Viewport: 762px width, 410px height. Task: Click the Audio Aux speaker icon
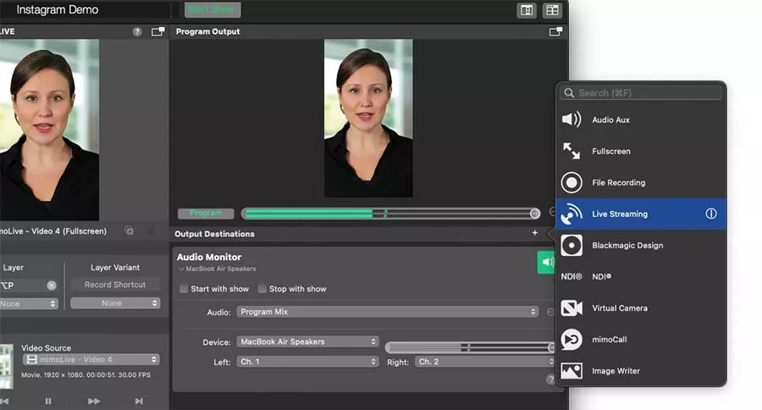click(571, 119)
